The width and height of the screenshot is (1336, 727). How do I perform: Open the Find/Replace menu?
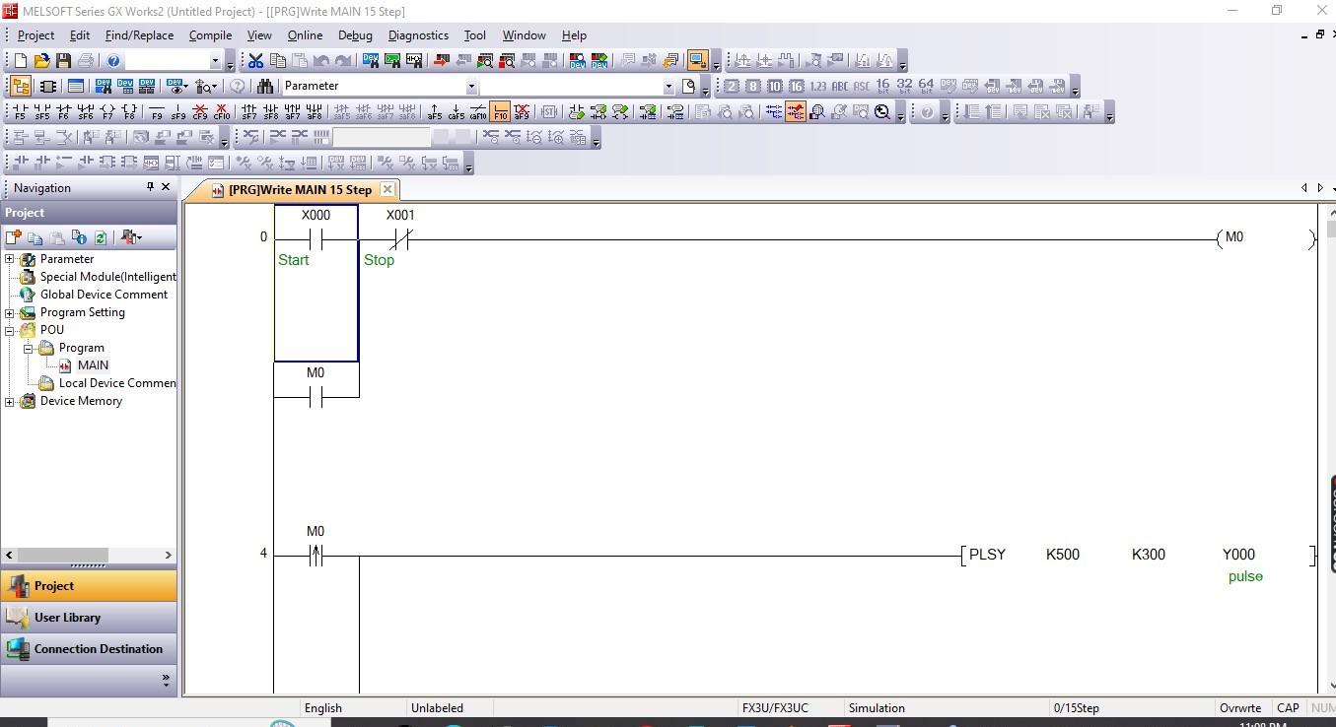pos(139,34)
